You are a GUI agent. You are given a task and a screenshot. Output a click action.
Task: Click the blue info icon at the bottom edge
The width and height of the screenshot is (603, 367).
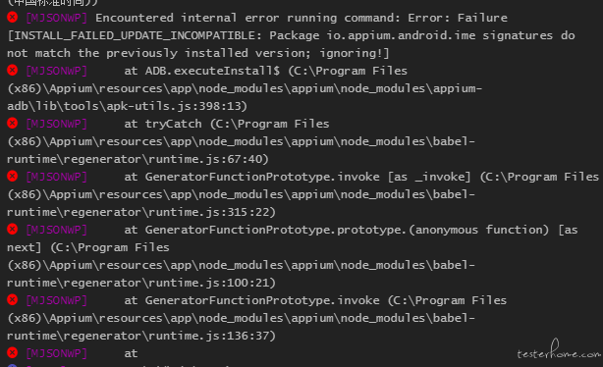[13, 365]
